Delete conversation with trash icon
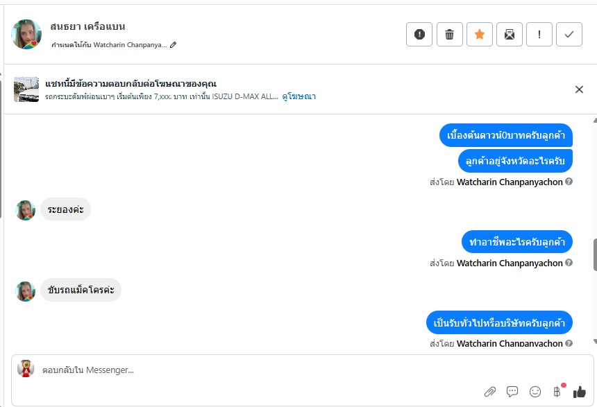The height and width of the screenshot is (407, 597). click(x=449, y=34)
